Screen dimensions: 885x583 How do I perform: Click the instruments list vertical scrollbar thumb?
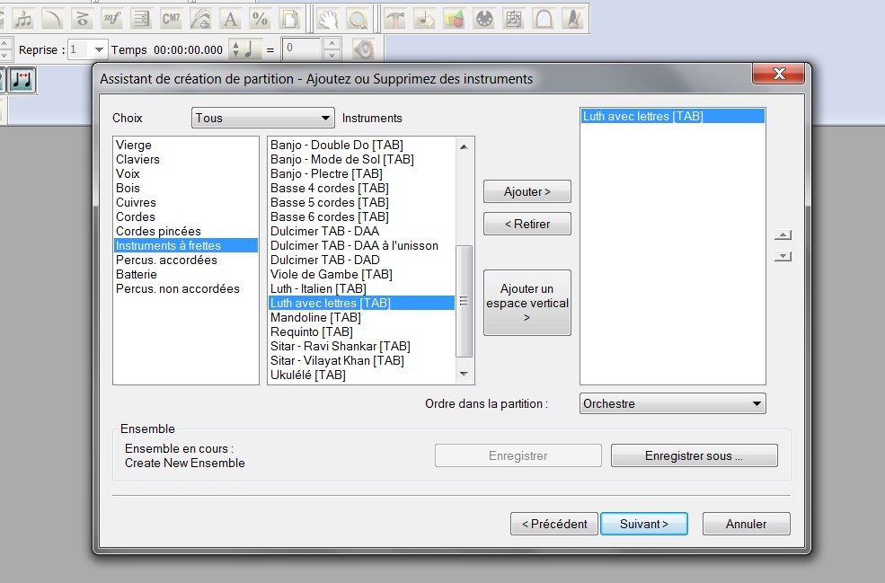(x=464, y=301)
